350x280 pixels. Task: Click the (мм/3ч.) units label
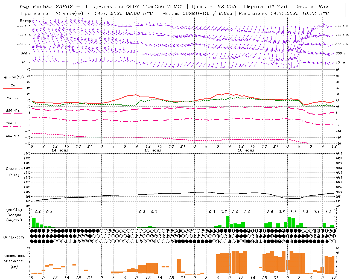[14, 210]
